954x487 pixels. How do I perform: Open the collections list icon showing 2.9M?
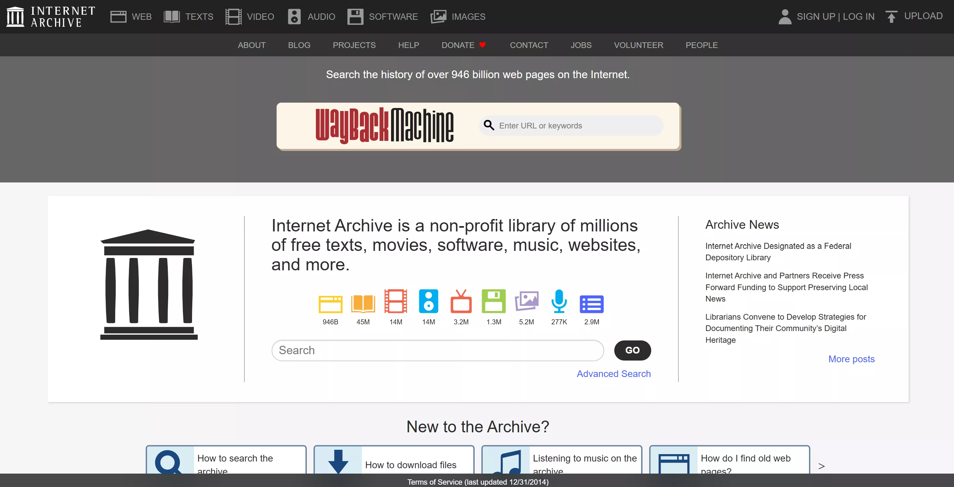pos(591,304)
